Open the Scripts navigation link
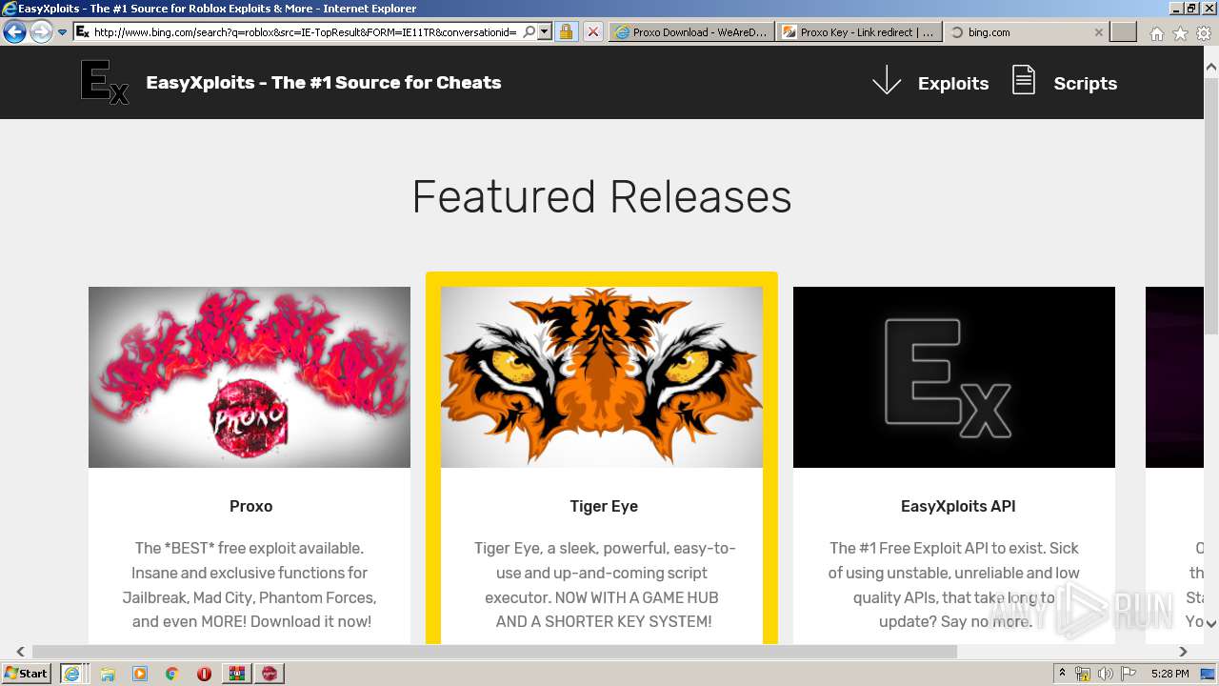Viewport: 1219px width, 686px height. [1086, 84]
